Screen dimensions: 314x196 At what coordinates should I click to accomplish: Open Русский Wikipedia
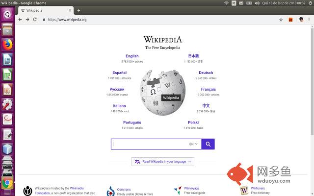tap(117, 89)
